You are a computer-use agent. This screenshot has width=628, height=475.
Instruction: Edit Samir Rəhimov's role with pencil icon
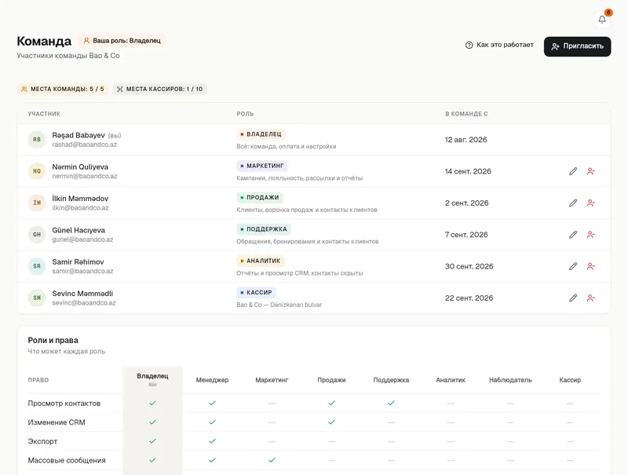[573, 266]
